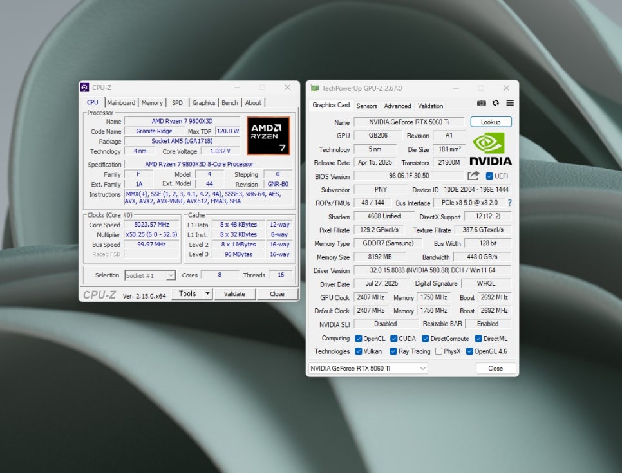Click the BIOS share/export arrow icon

pos(473,176)
